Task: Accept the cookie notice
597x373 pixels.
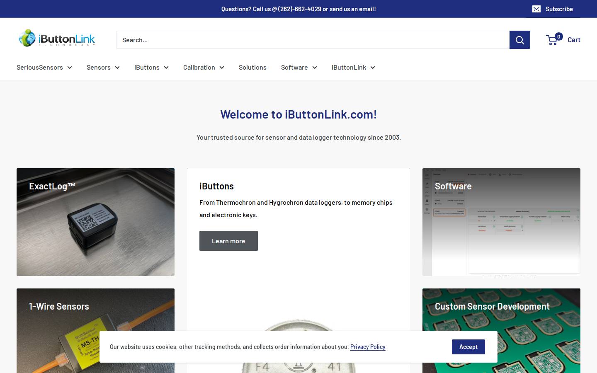Action: [468, 347]
